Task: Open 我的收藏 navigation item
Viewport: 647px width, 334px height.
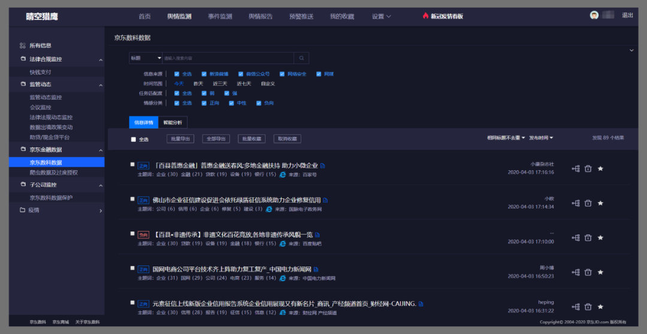Action: 342,17
